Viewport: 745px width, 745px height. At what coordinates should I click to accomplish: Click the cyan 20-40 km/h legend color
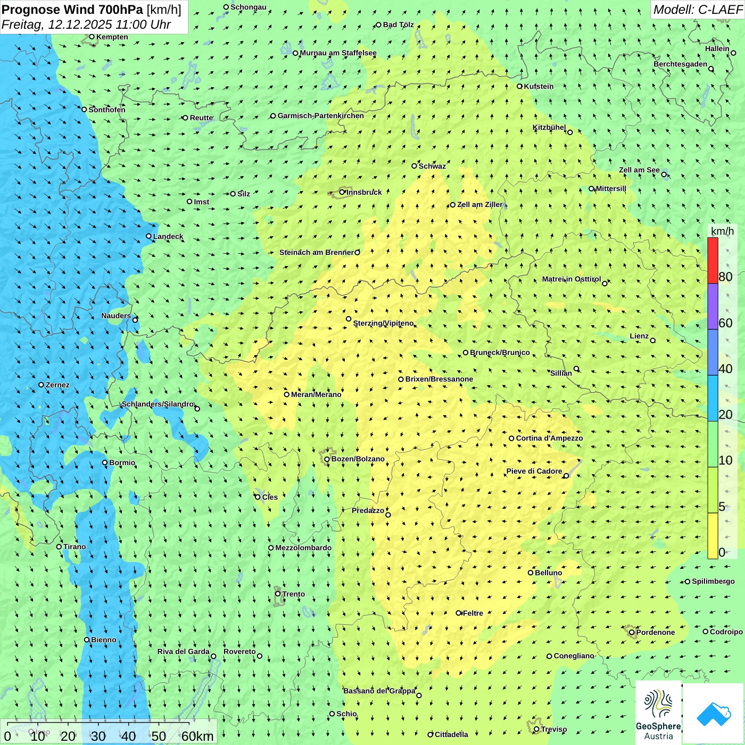point(713,398)
